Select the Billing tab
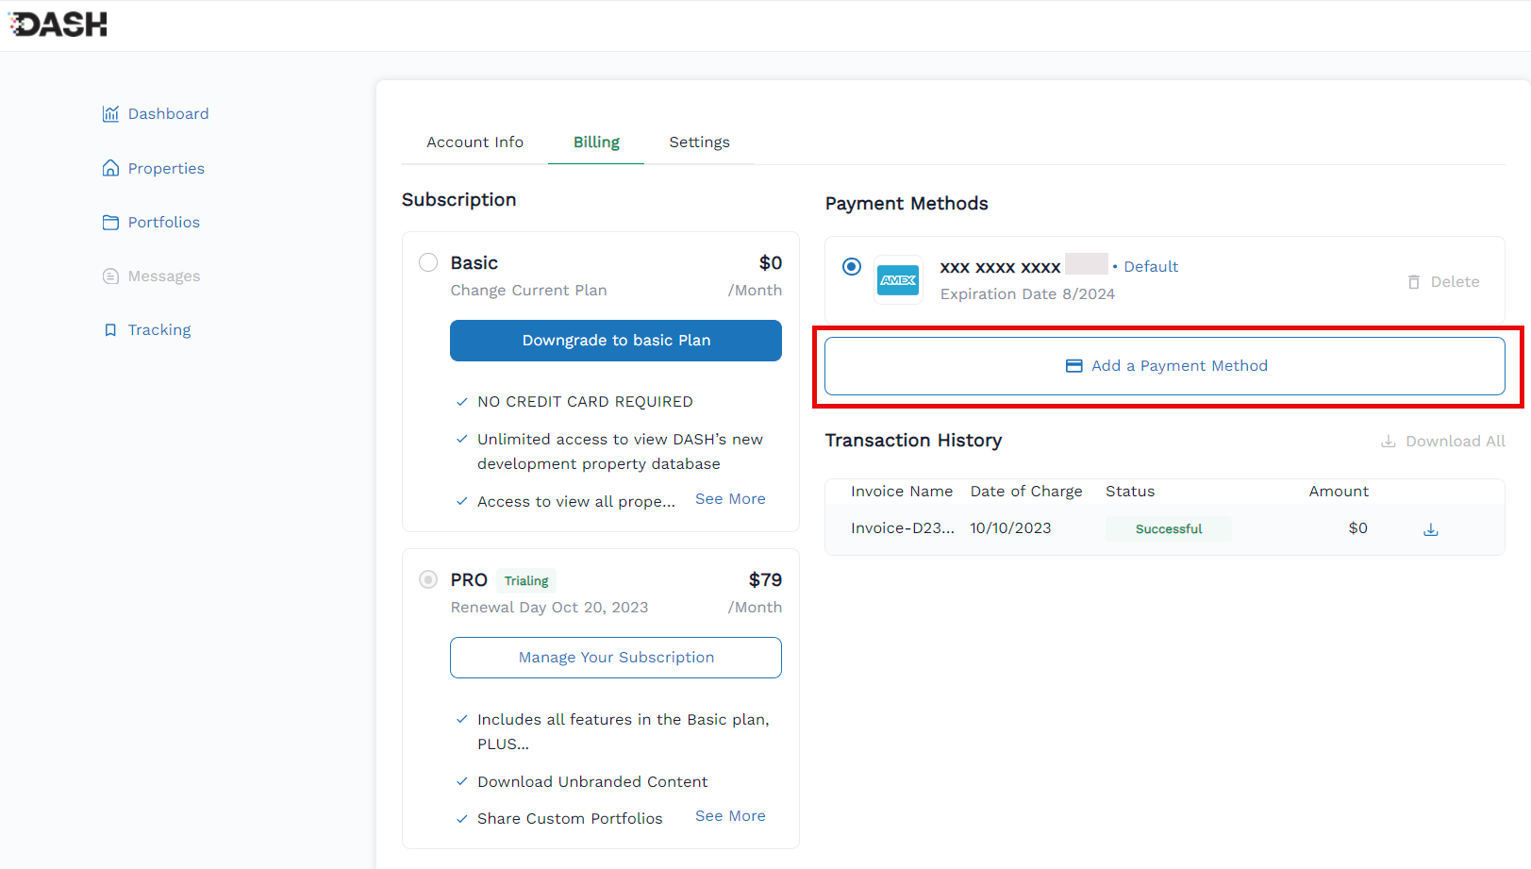Image resolution: width=1531 pixels, height=869 pixels. pos(596,142)
